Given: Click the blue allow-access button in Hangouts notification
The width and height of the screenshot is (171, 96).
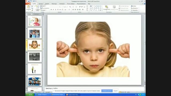Looking at the screenshot, I should point(107,91).
